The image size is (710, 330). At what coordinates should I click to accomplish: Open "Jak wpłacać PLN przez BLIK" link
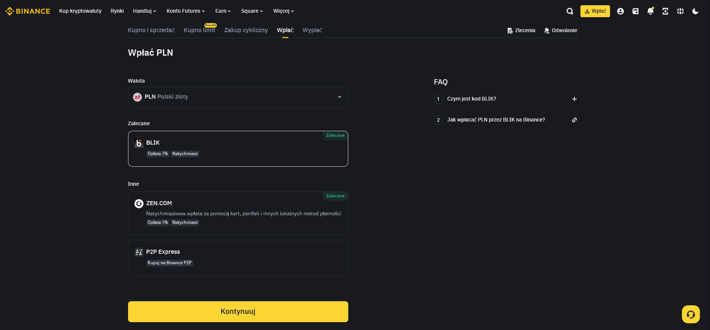tap(496, 120)
